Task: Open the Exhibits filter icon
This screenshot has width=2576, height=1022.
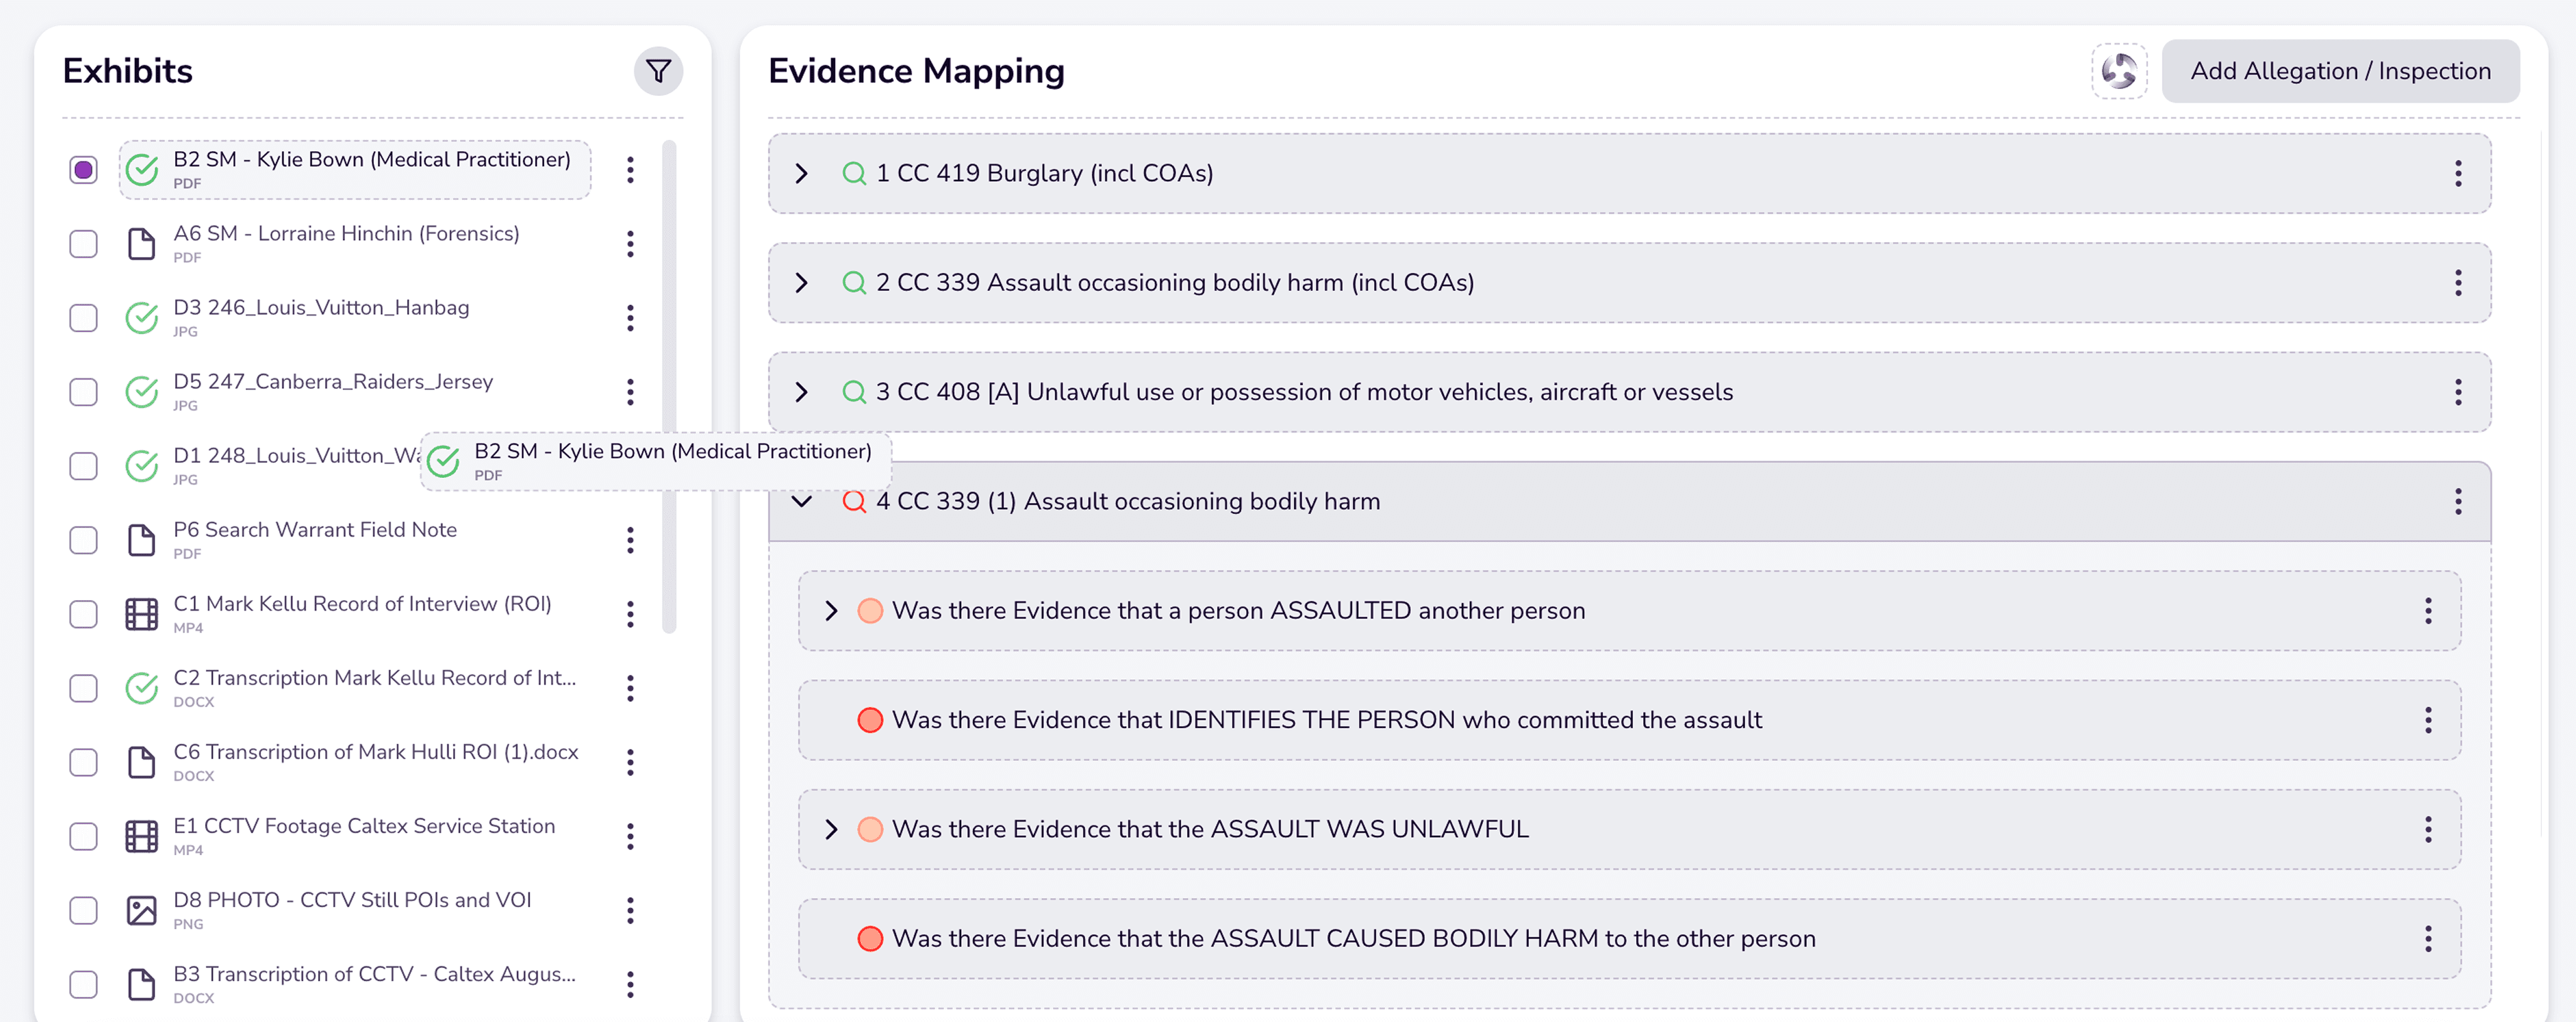Action: [x=658, y=71]
